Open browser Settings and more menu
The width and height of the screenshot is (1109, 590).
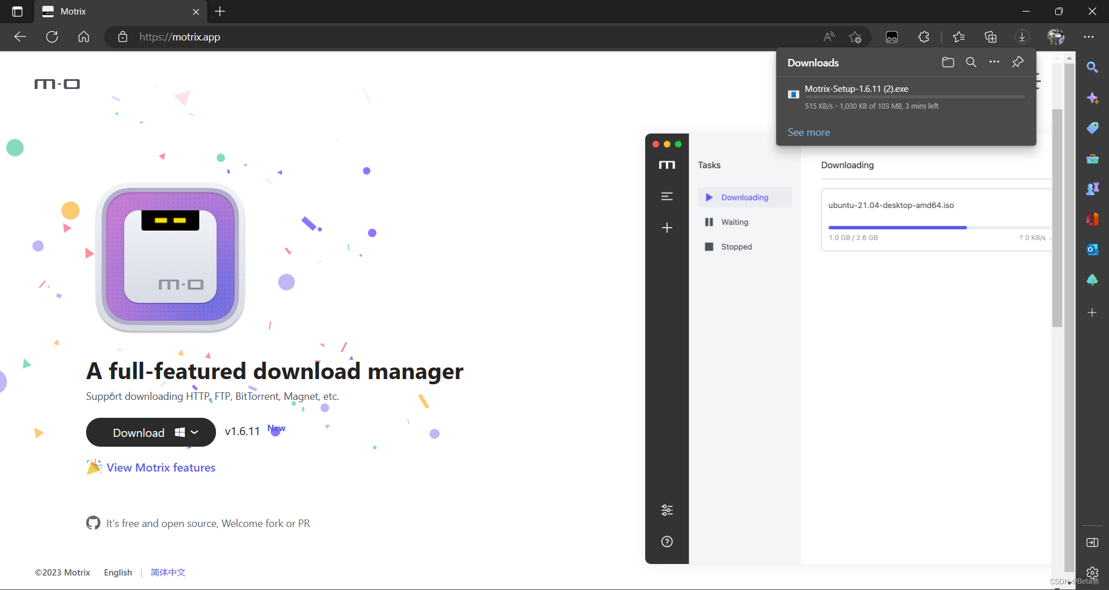click(1089, 37)
